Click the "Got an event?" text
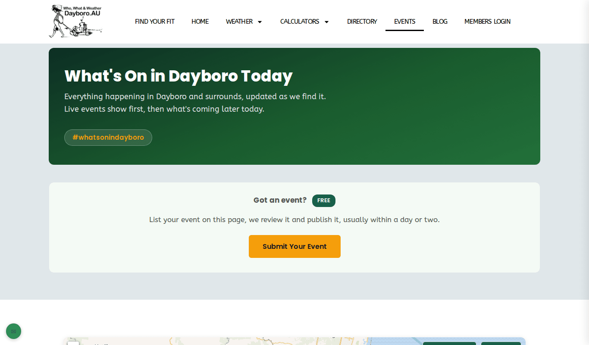 coord(280,200)
